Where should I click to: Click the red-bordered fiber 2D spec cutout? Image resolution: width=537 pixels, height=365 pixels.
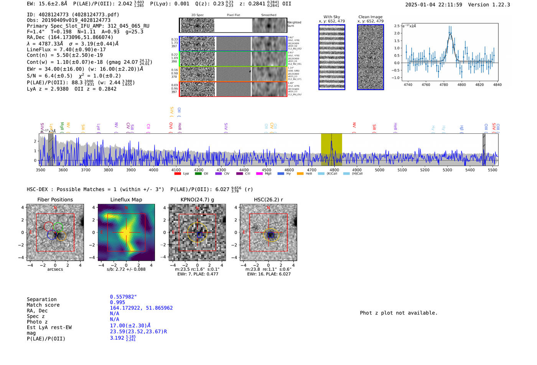coord(198,89)
